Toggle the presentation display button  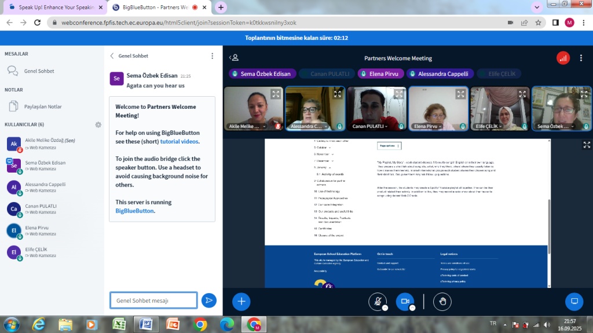[574, 301]
